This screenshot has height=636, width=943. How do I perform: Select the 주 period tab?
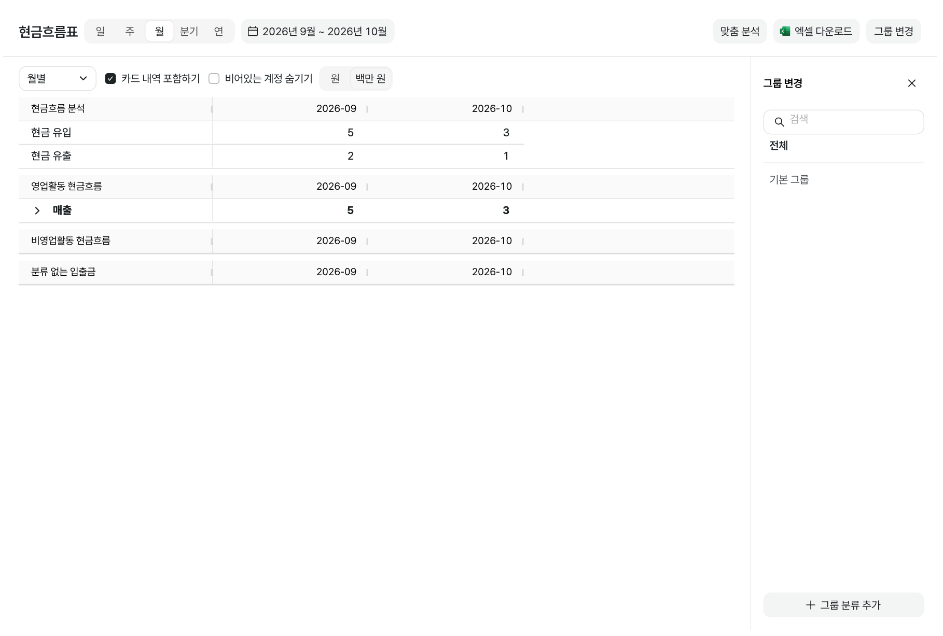pyautogui.click(x=130, y=31)
